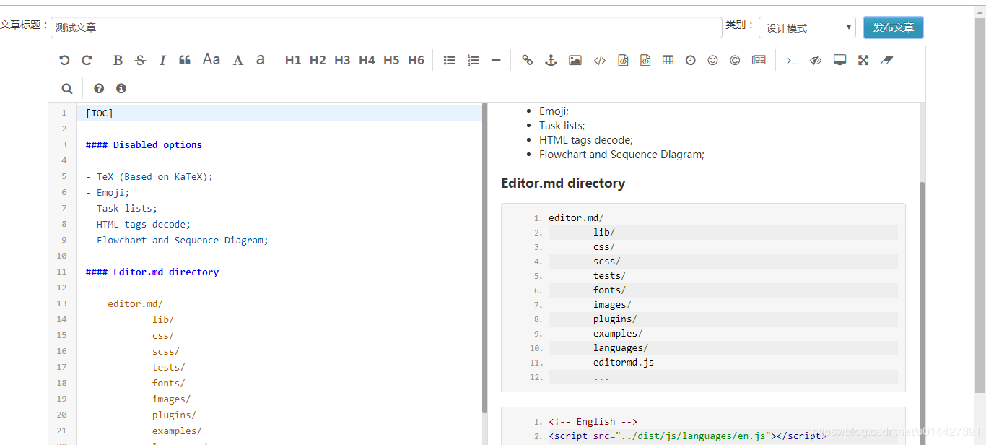Open the search tool
Viewport: 986px width, 445px height.
pos(67,89)
